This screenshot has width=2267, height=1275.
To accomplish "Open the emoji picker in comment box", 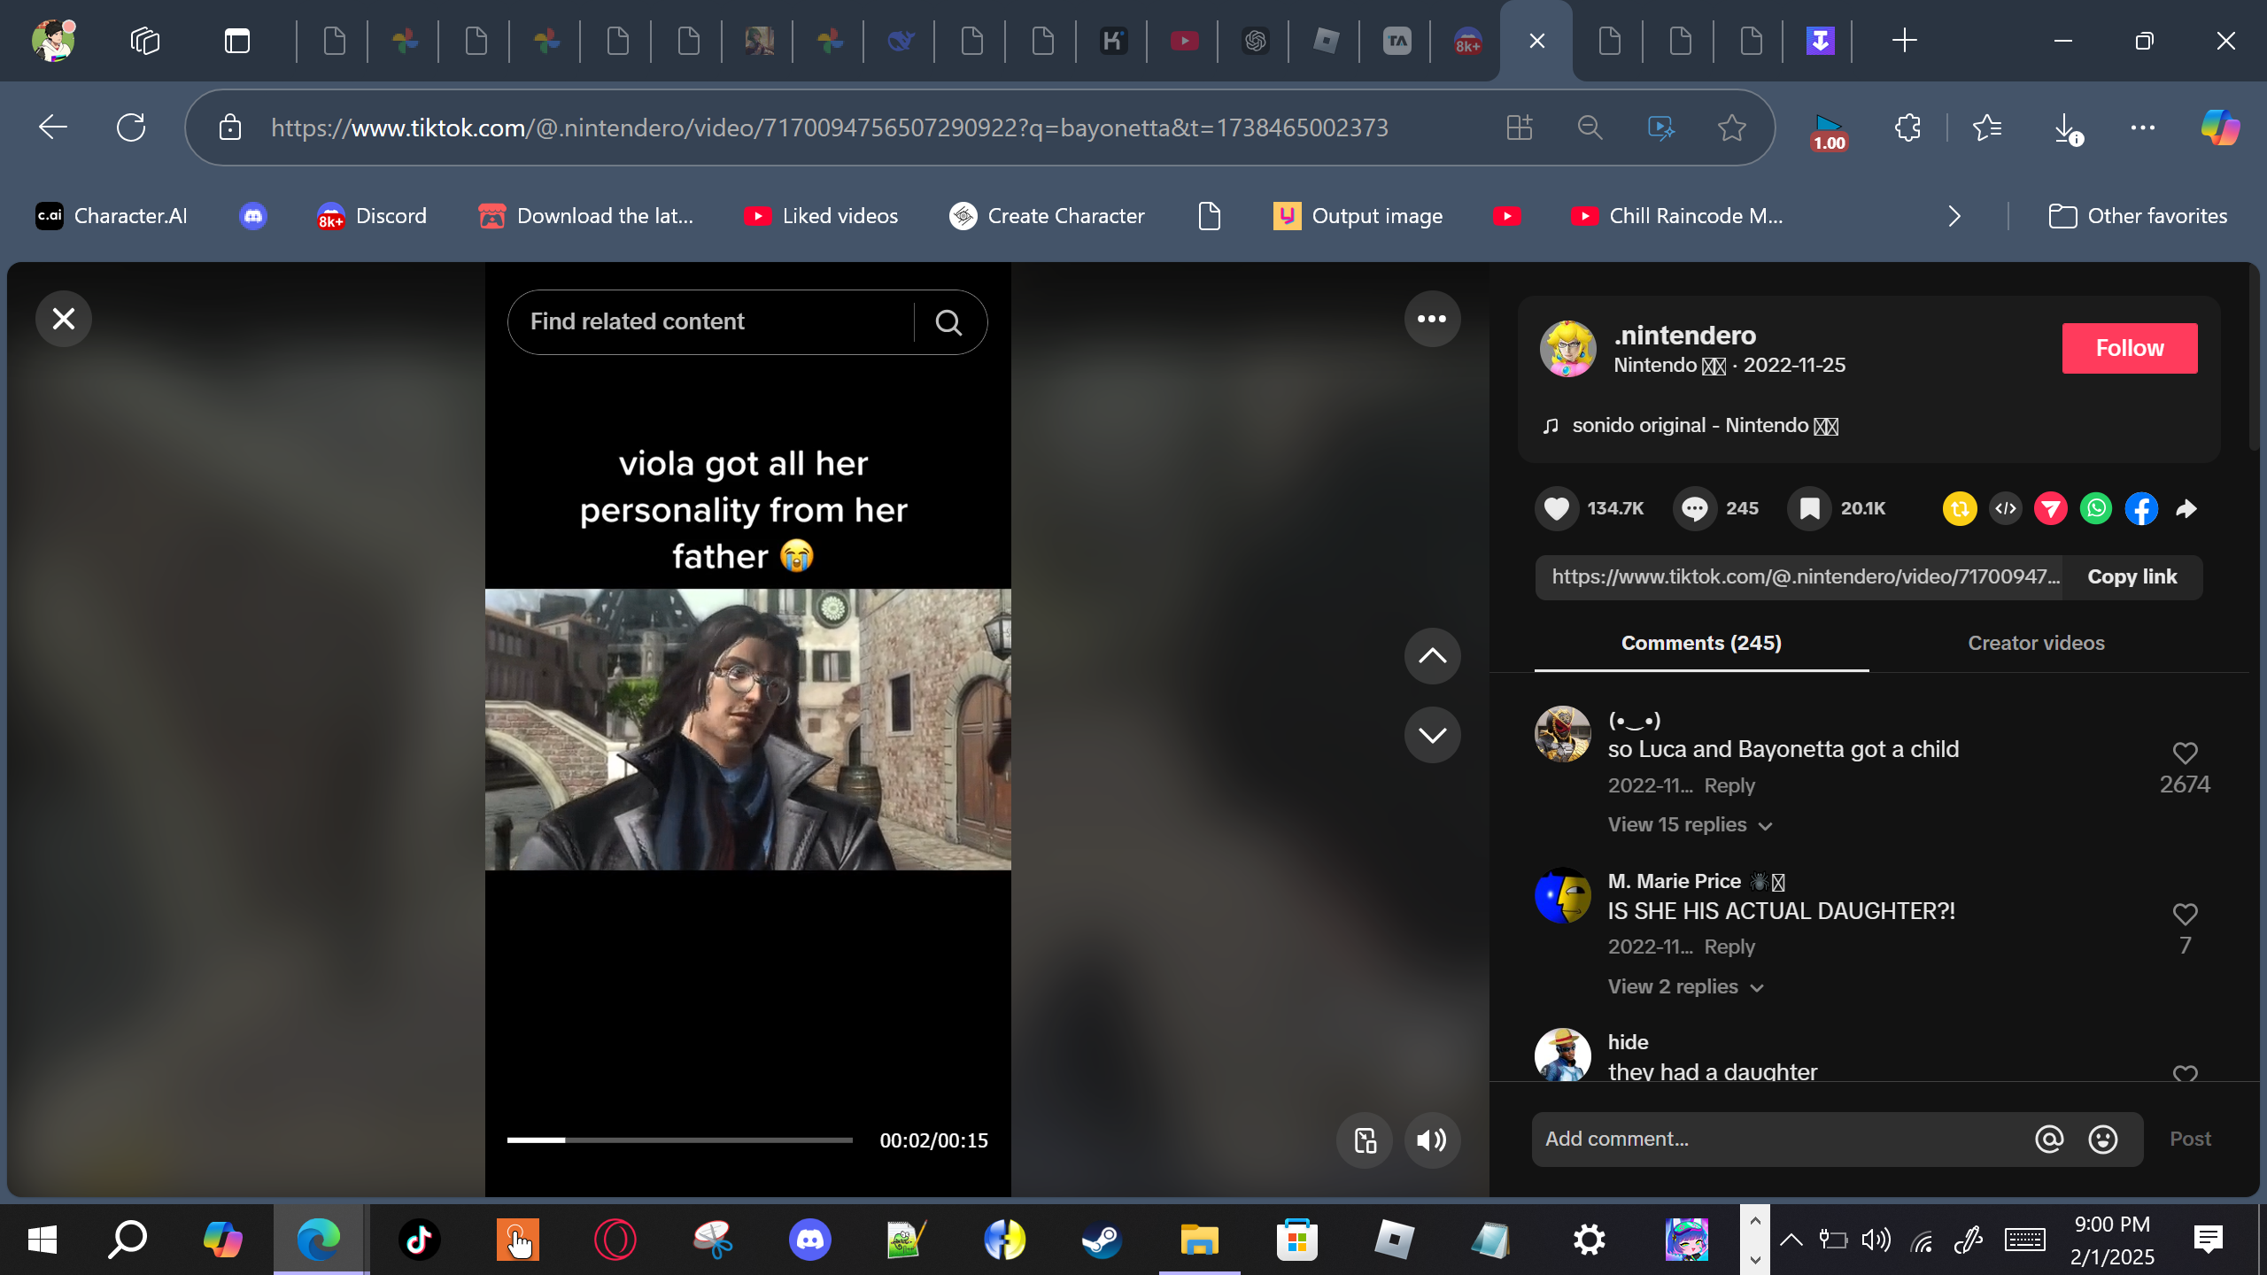I will [2102, 1139].
